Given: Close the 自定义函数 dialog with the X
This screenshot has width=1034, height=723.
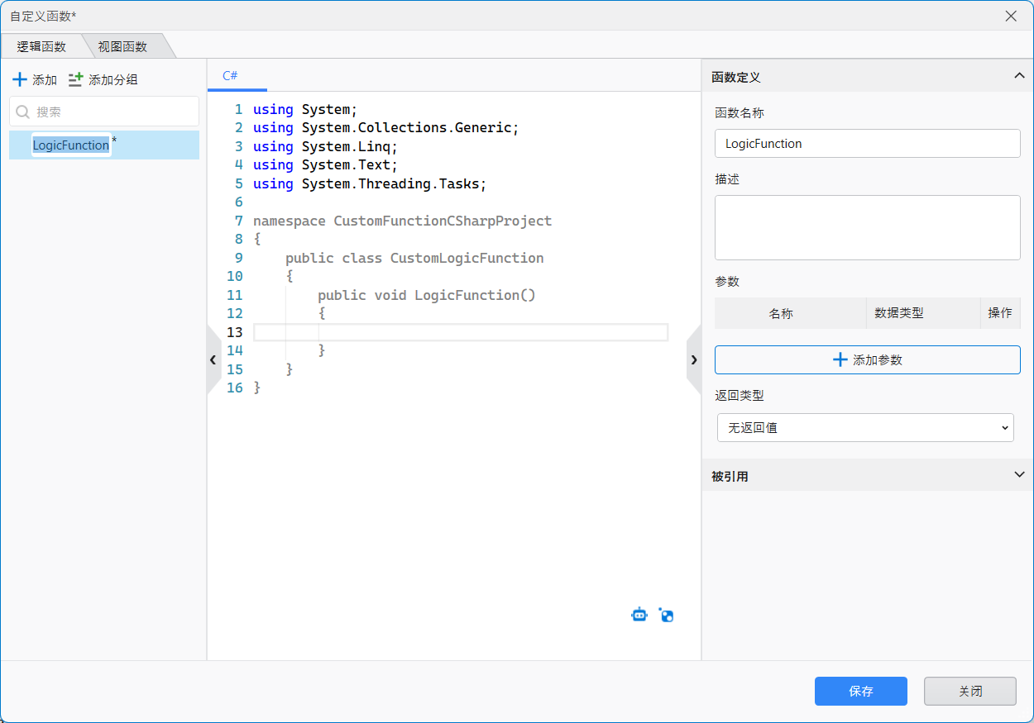Looking at the screenshot, I should point(1011,16).
